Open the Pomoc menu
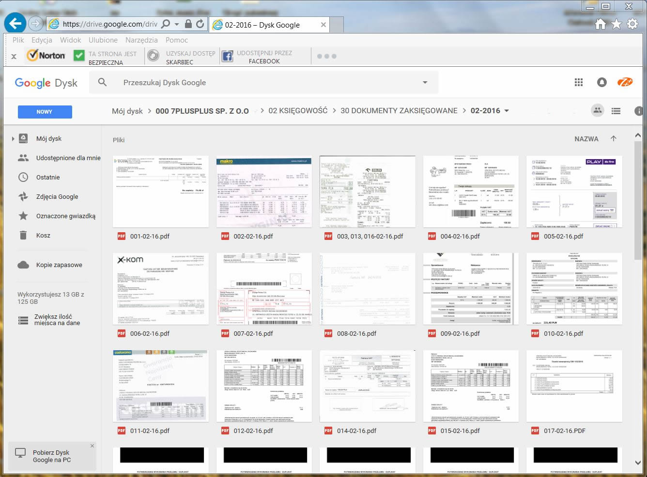Image resolution: width=647 pixels, height=477 pixels. pyautogui.click(x=177, y=40)
